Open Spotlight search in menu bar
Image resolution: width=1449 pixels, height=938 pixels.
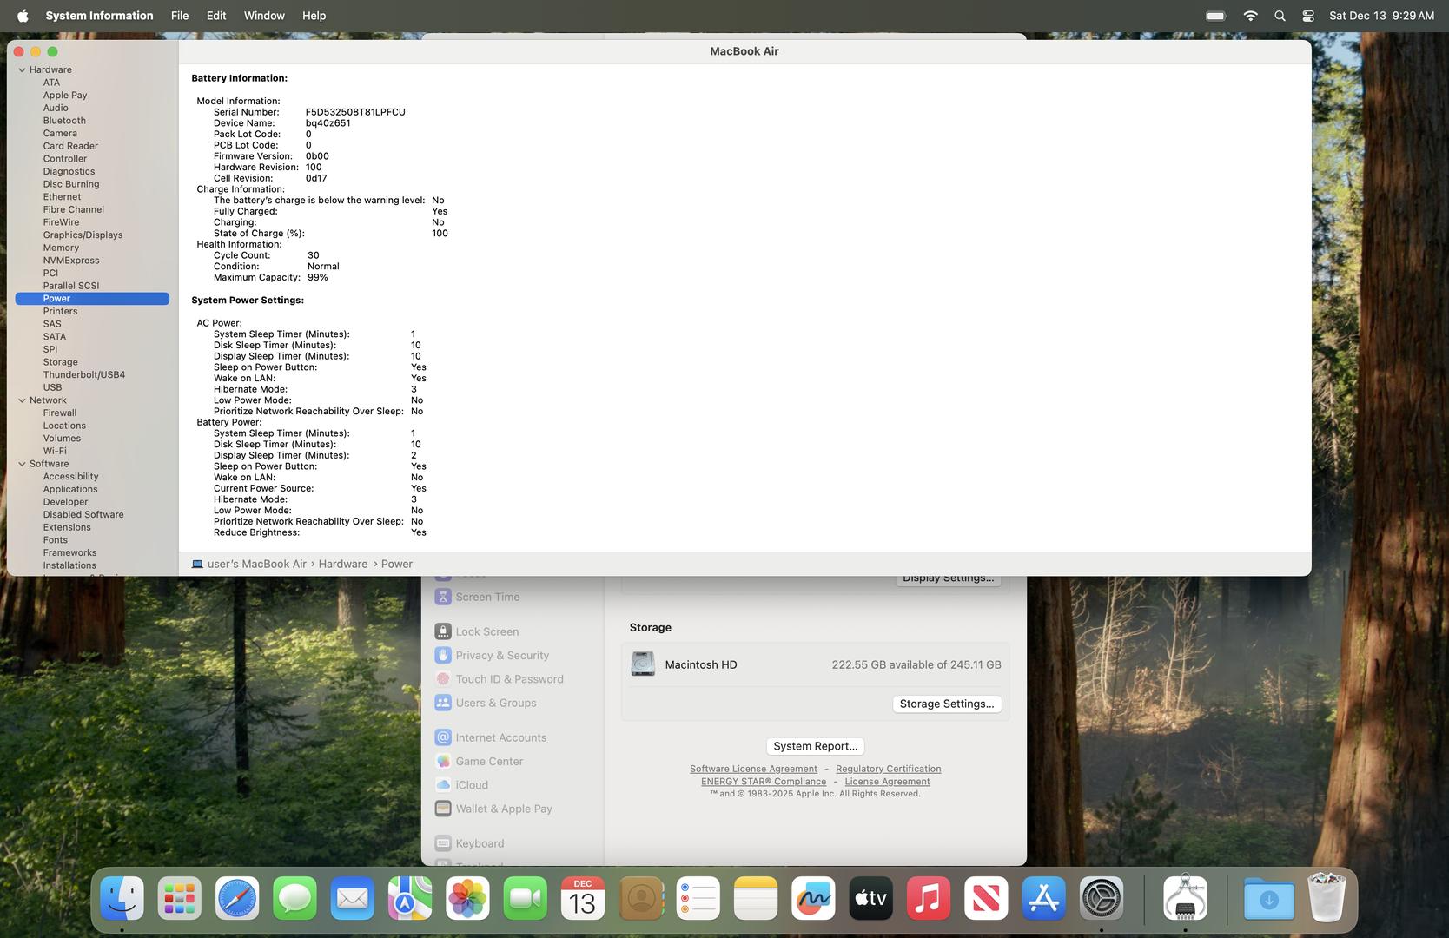[x=1280, y=16]
